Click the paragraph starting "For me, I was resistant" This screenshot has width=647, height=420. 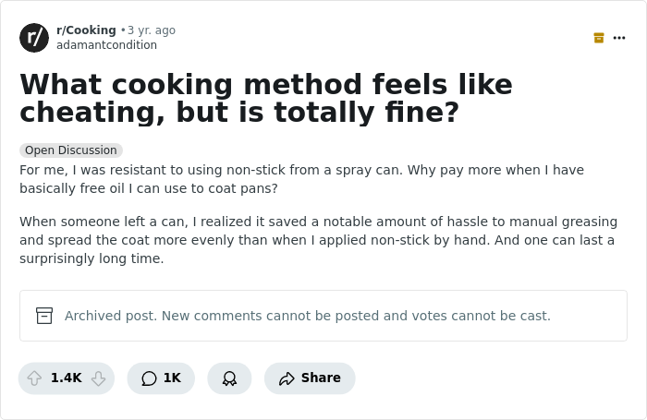[301, 179]
